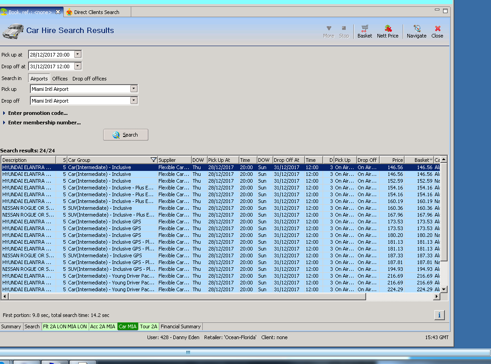Click the Stop toolbar icon
Viewport: 491px width, 364px height.
pyautogui.click(x=344, y=31)
